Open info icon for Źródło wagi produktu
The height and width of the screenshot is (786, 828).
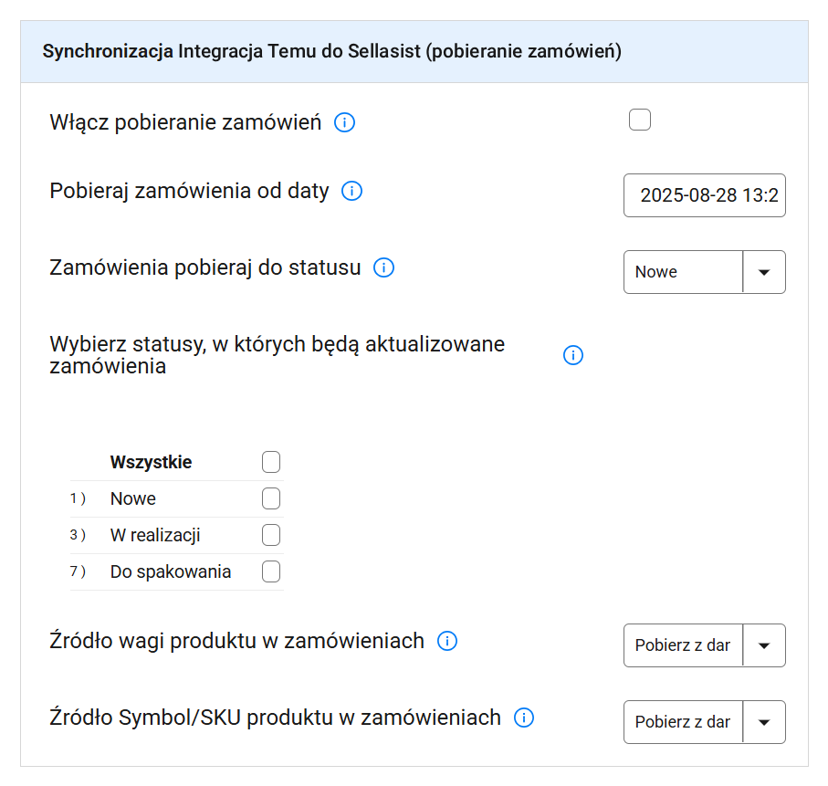click(447, 641)
